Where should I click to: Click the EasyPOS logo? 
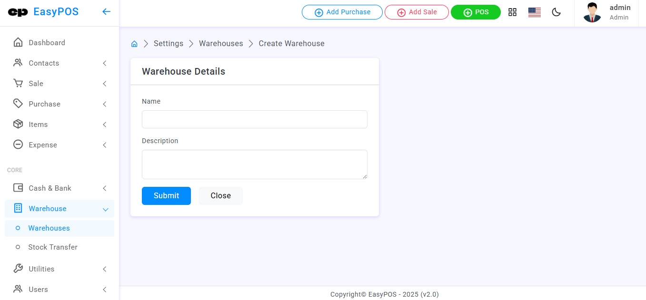tap(43, 12)
